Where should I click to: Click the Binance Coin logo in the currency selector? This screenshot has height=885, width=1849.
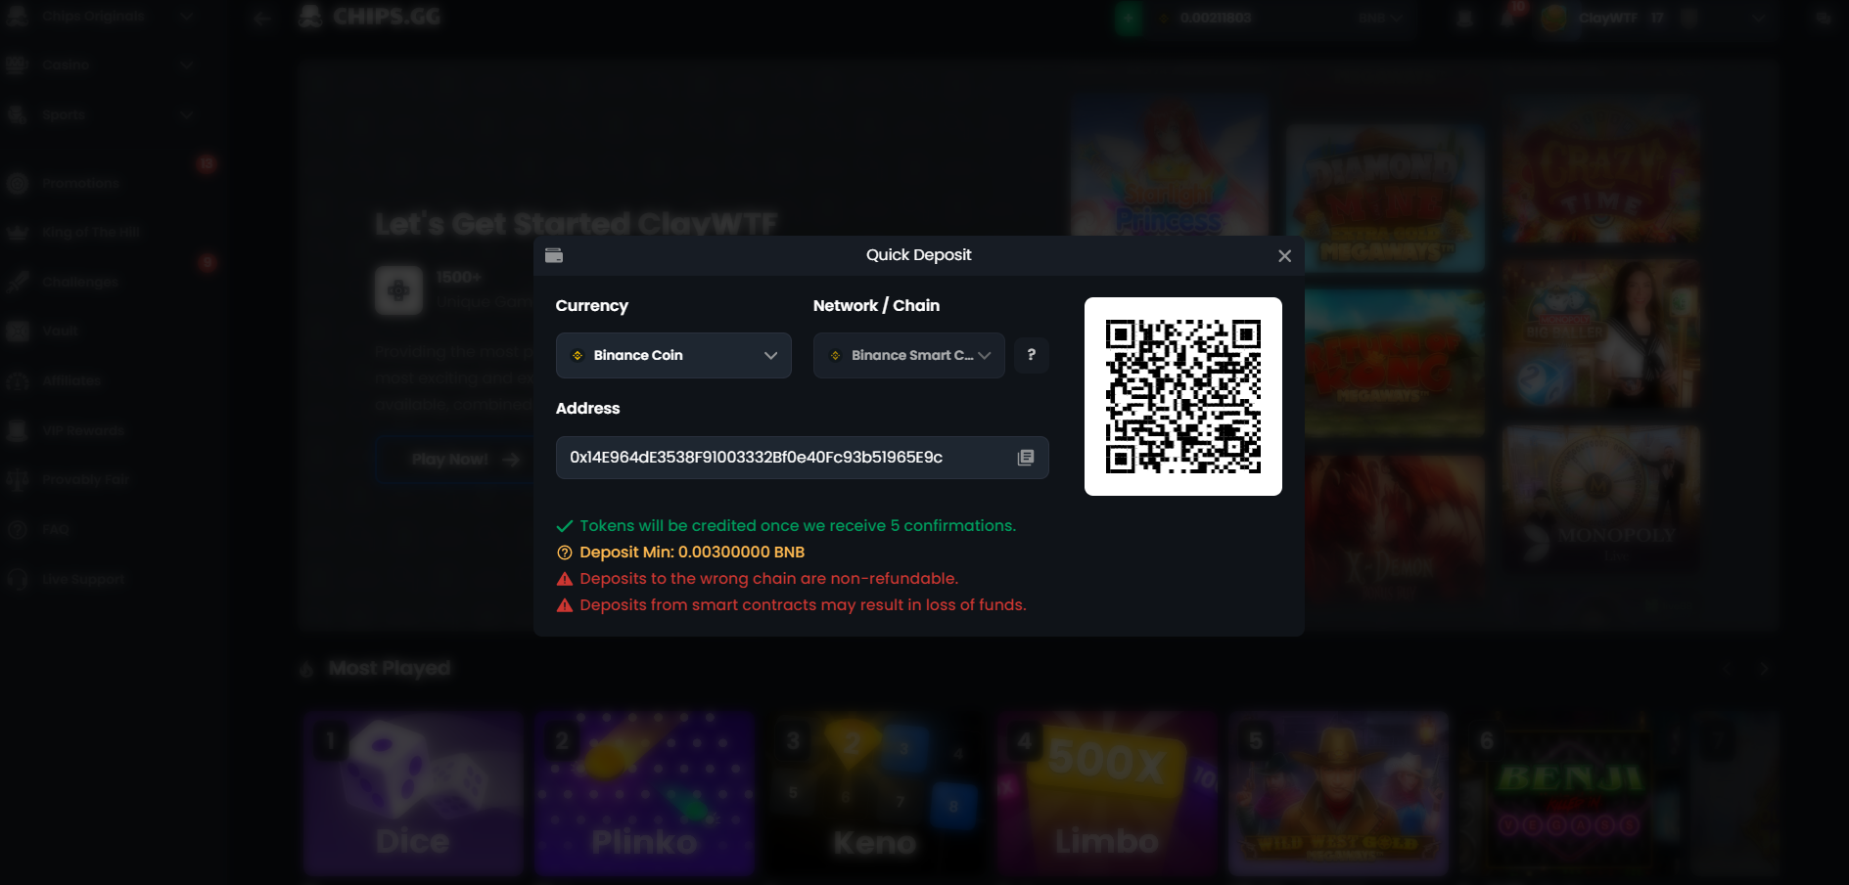pyautogui.click(x=578, y=355)
